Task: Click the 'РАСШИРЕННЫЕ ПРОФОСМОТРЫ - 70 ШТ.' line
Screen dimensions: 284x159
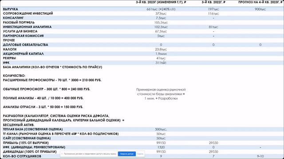Action: (52, 80)
